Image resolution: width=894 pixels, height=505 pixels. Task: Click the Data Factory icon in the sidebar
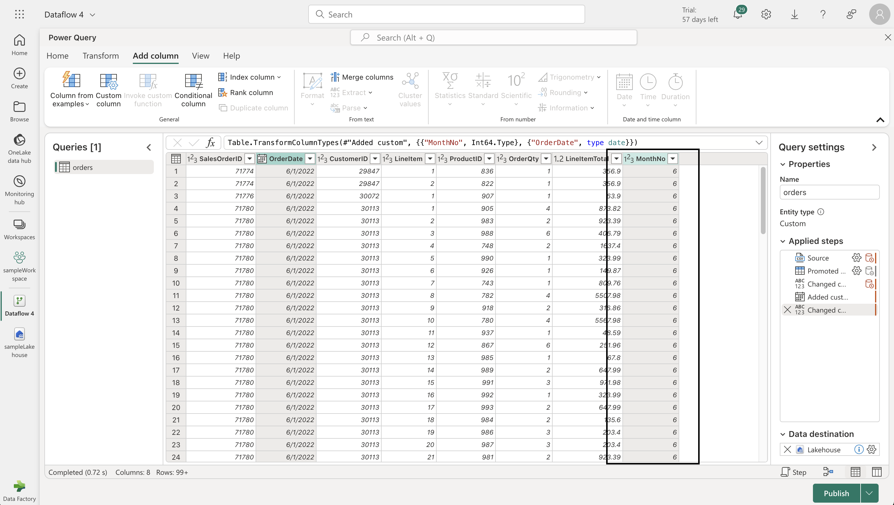click(x=20, y=491)
